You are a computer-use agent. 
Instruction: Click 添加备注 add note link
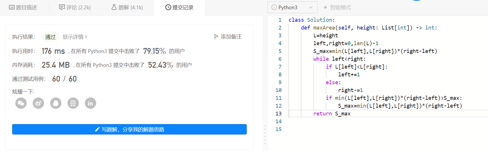click(231, 37)
